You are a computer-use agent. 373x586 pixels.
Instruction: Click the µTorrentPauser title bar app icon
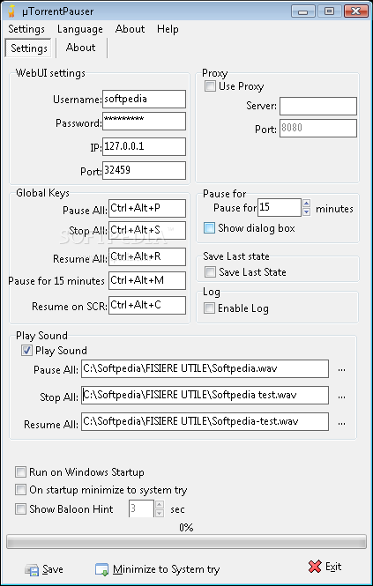pos(12,11)
